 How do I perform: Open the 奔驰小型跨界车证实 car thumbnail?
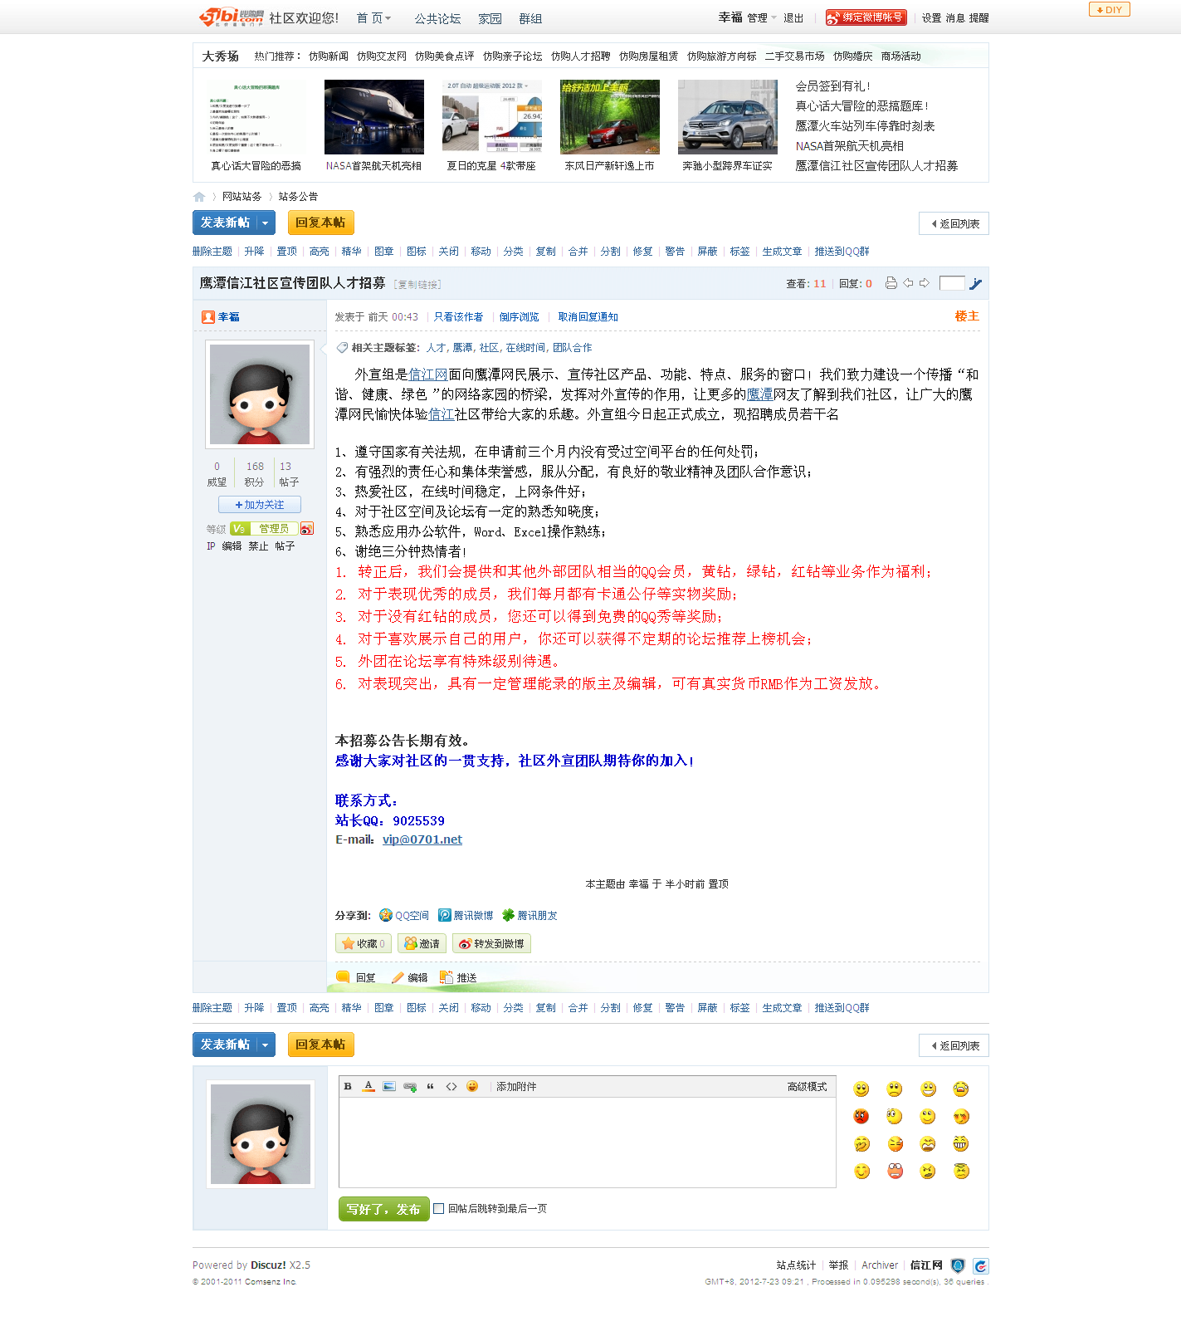pos(728,117)
